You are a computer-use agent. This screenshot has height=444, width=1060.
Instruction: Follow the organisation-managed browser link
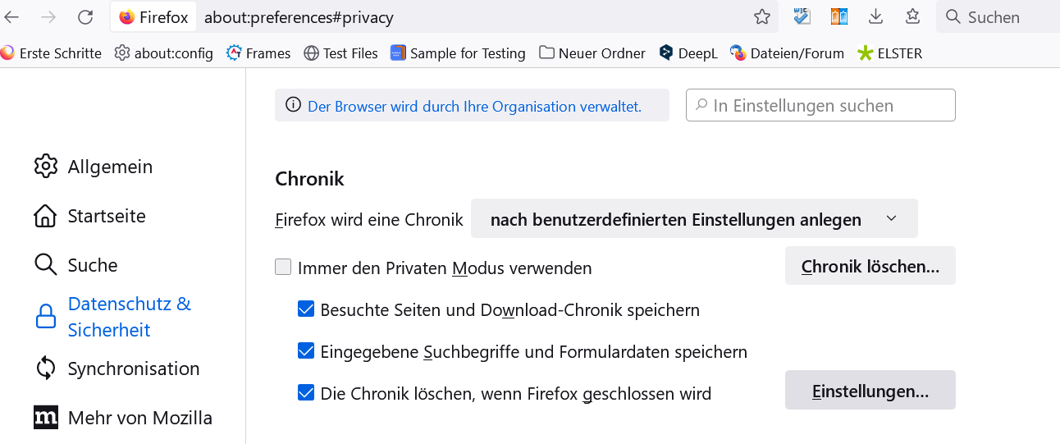point(474,106)
